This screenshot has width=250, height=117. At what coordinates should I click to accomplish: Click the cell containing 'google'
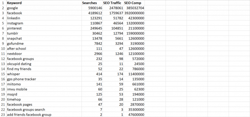(x=44, y=8)
